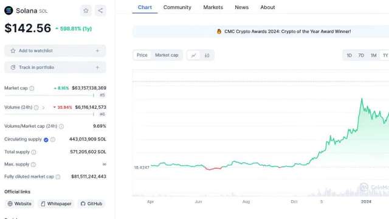Click the info icon beside Total supply
Screen dimensions: 389x219
[33, 152]
